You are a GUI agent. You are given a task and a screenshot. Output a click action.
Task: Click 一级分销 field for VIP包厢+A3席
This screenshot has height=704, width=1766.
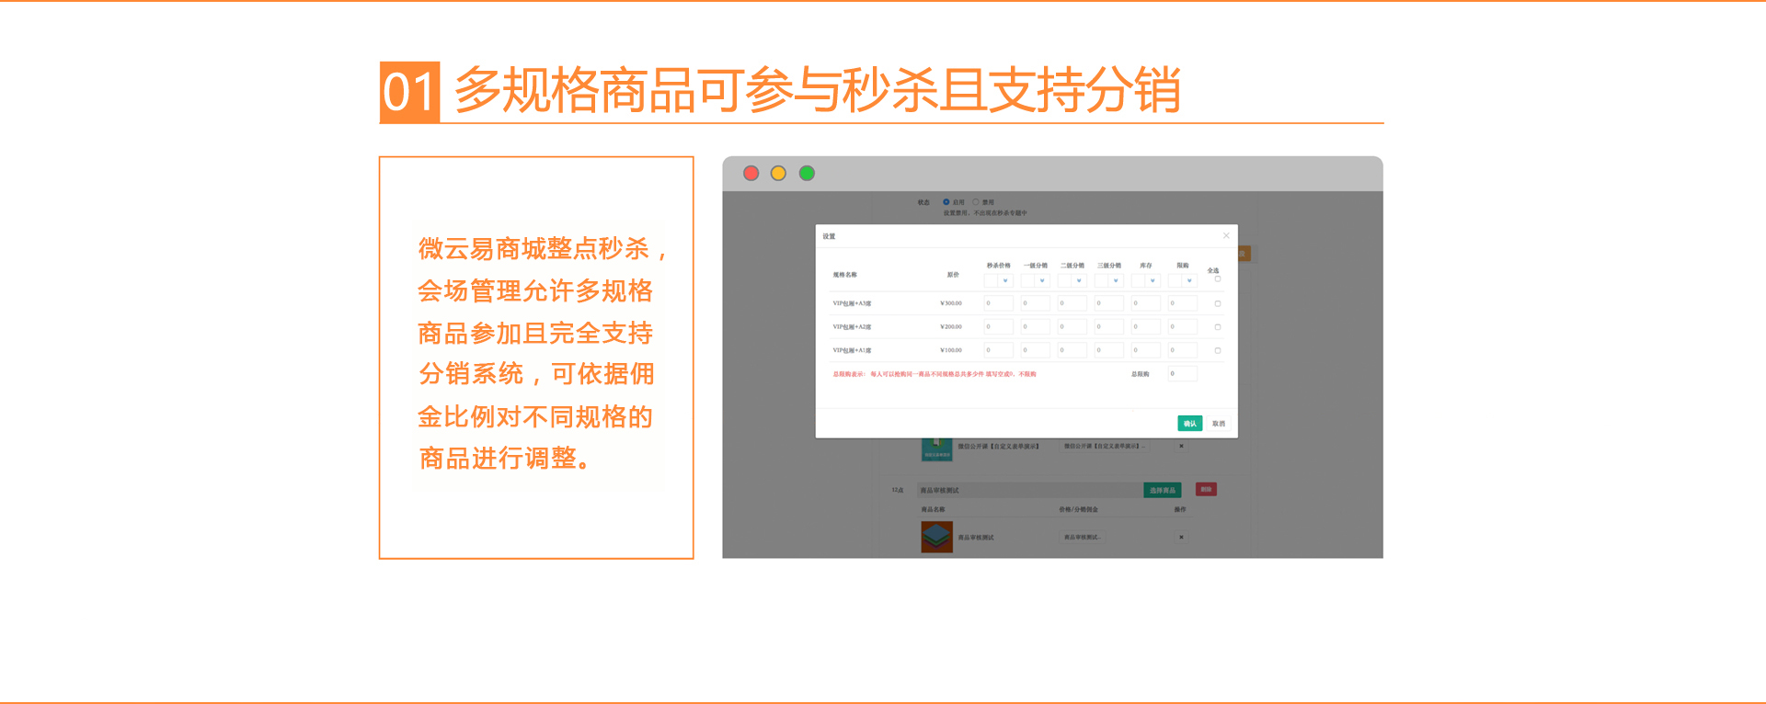1035,303
